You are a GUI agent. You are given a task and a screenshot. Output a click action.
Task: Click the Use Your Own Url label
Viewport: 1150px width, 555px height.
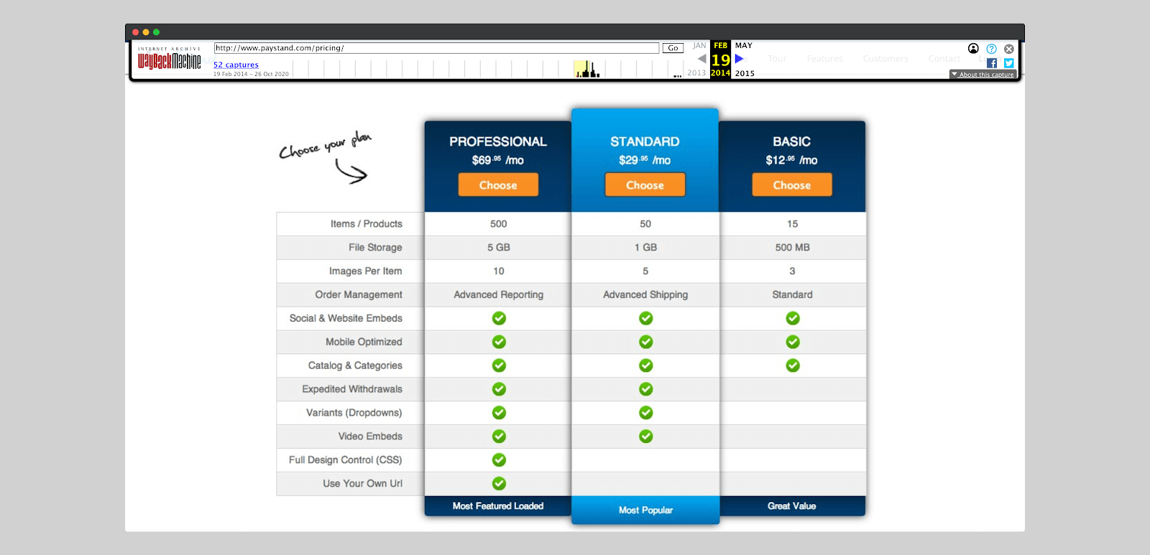(363, 484)
